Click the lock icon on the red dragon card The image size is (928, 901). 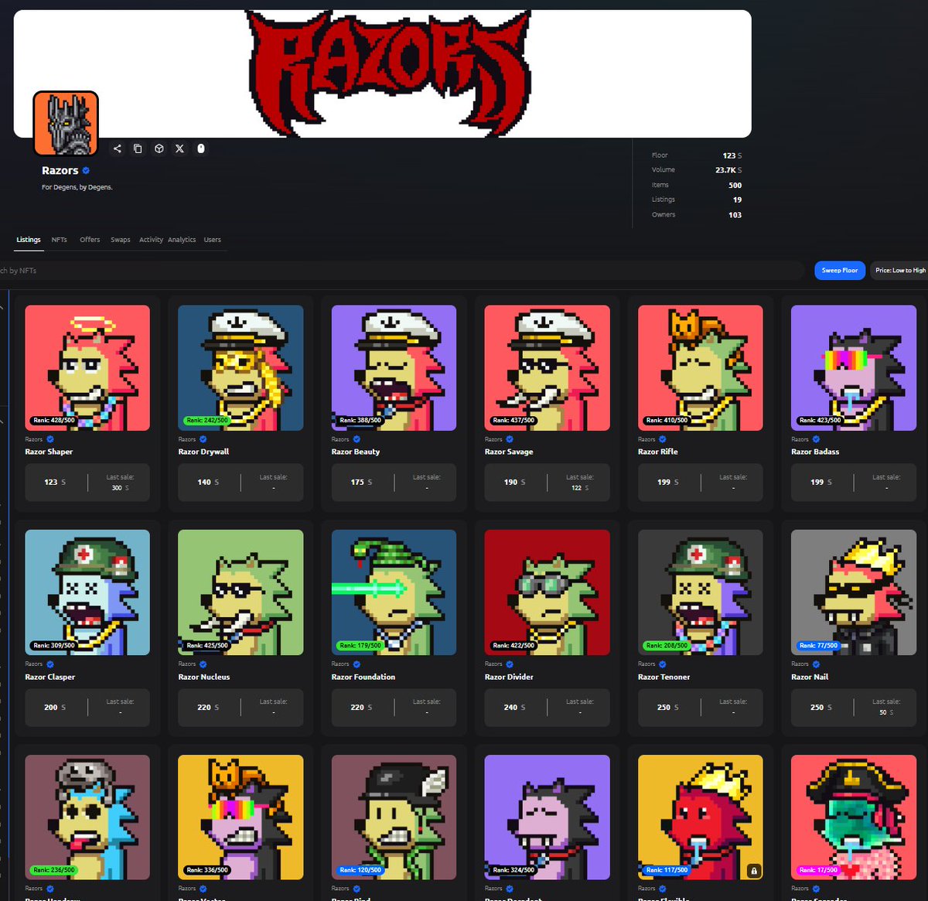point(754,871)
